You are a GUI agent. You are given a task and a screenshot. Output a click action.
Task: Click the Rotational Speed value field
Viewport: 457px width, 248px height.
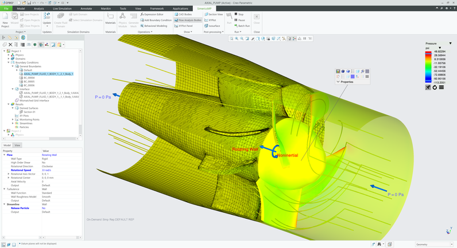pyautogui.click(x=47, y=170)
